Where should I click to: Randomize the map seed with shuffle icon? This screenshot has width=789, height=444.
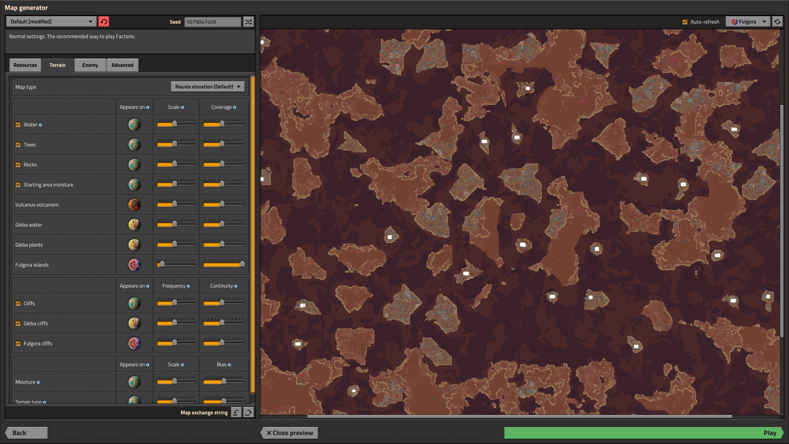pos(248,22)
